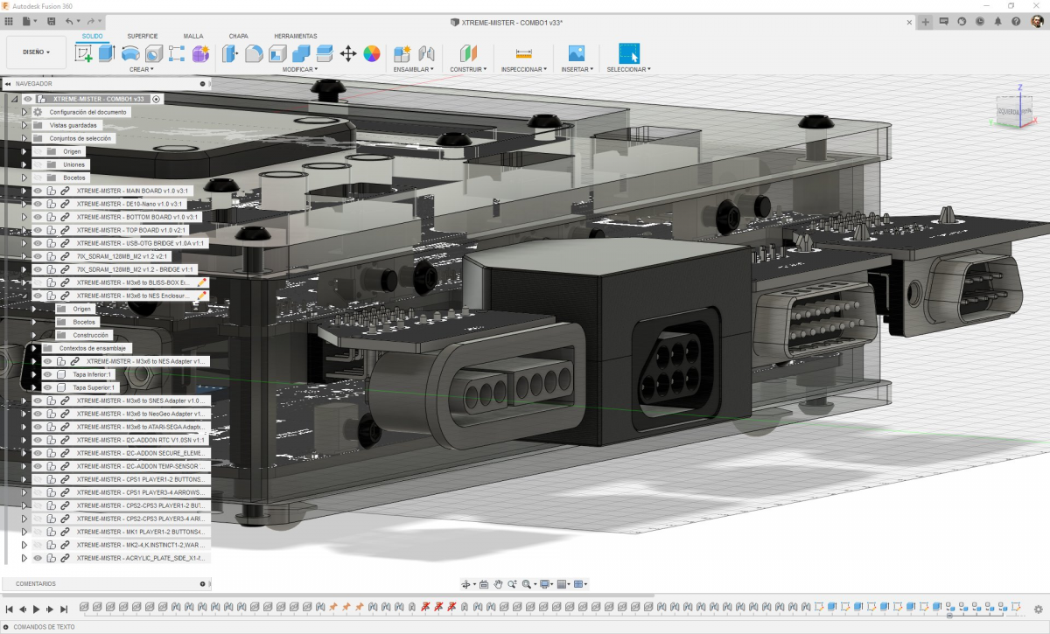This screenshot has height=634, width=1050.
Task: Open timeline settings gear
Action: [1039, 609]
